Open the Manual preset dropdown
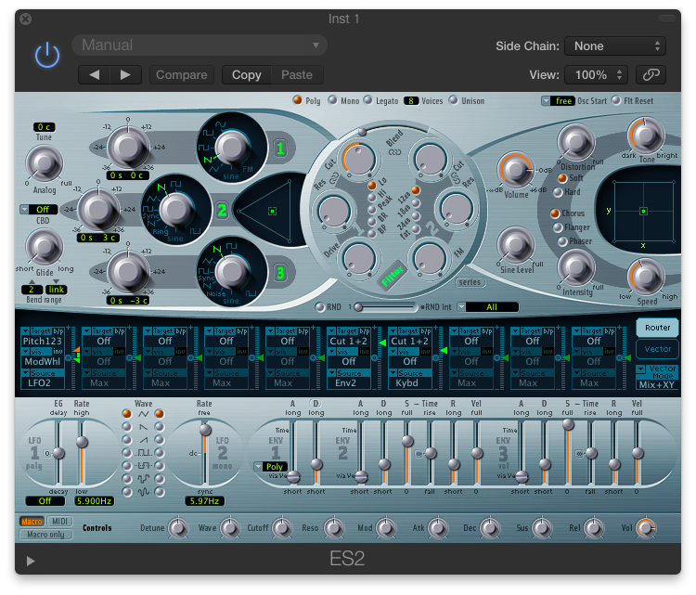This screenshot has height=595, width=696. (x=200, y=45)
